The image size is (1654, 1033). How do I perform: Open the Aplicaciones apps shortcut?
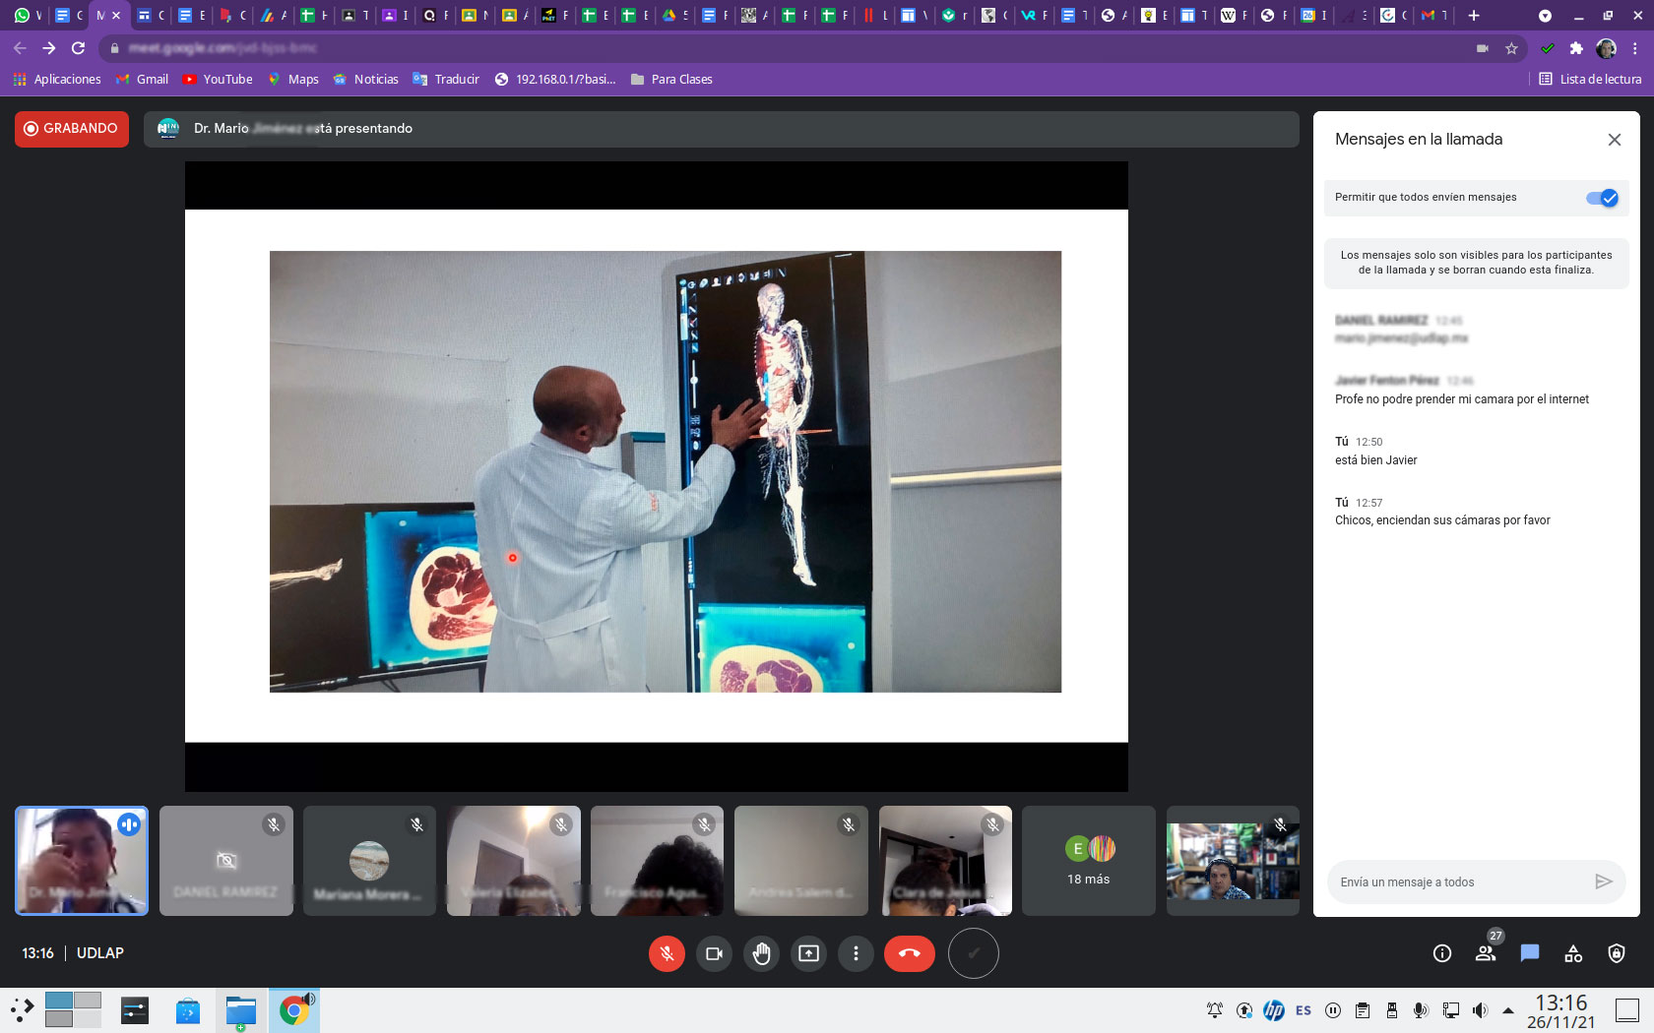pyautogui.click(x=57, y=80)
